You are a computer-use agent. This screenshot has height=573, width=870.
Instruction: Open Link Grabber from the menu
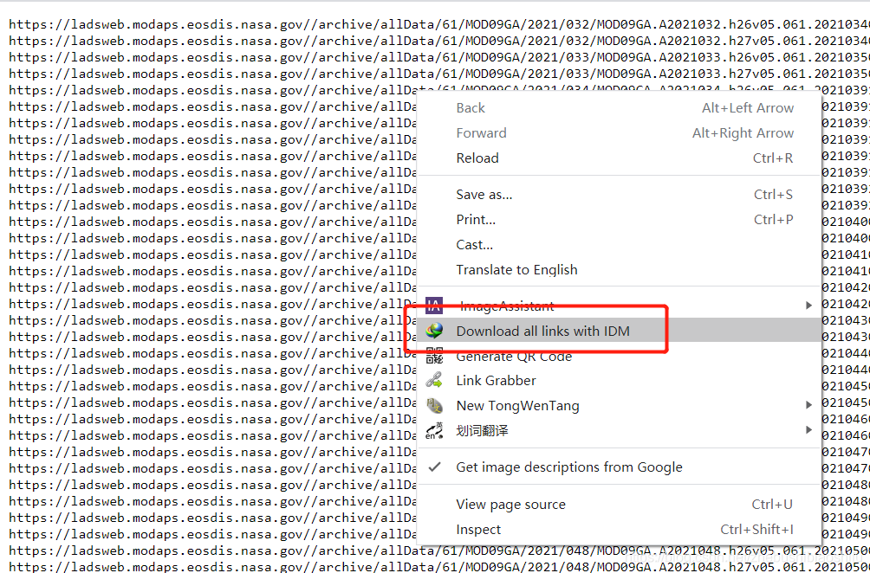coord(619,381)
